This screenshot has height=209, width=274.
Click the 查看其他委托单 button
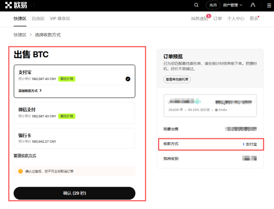[x=177, y=80]
